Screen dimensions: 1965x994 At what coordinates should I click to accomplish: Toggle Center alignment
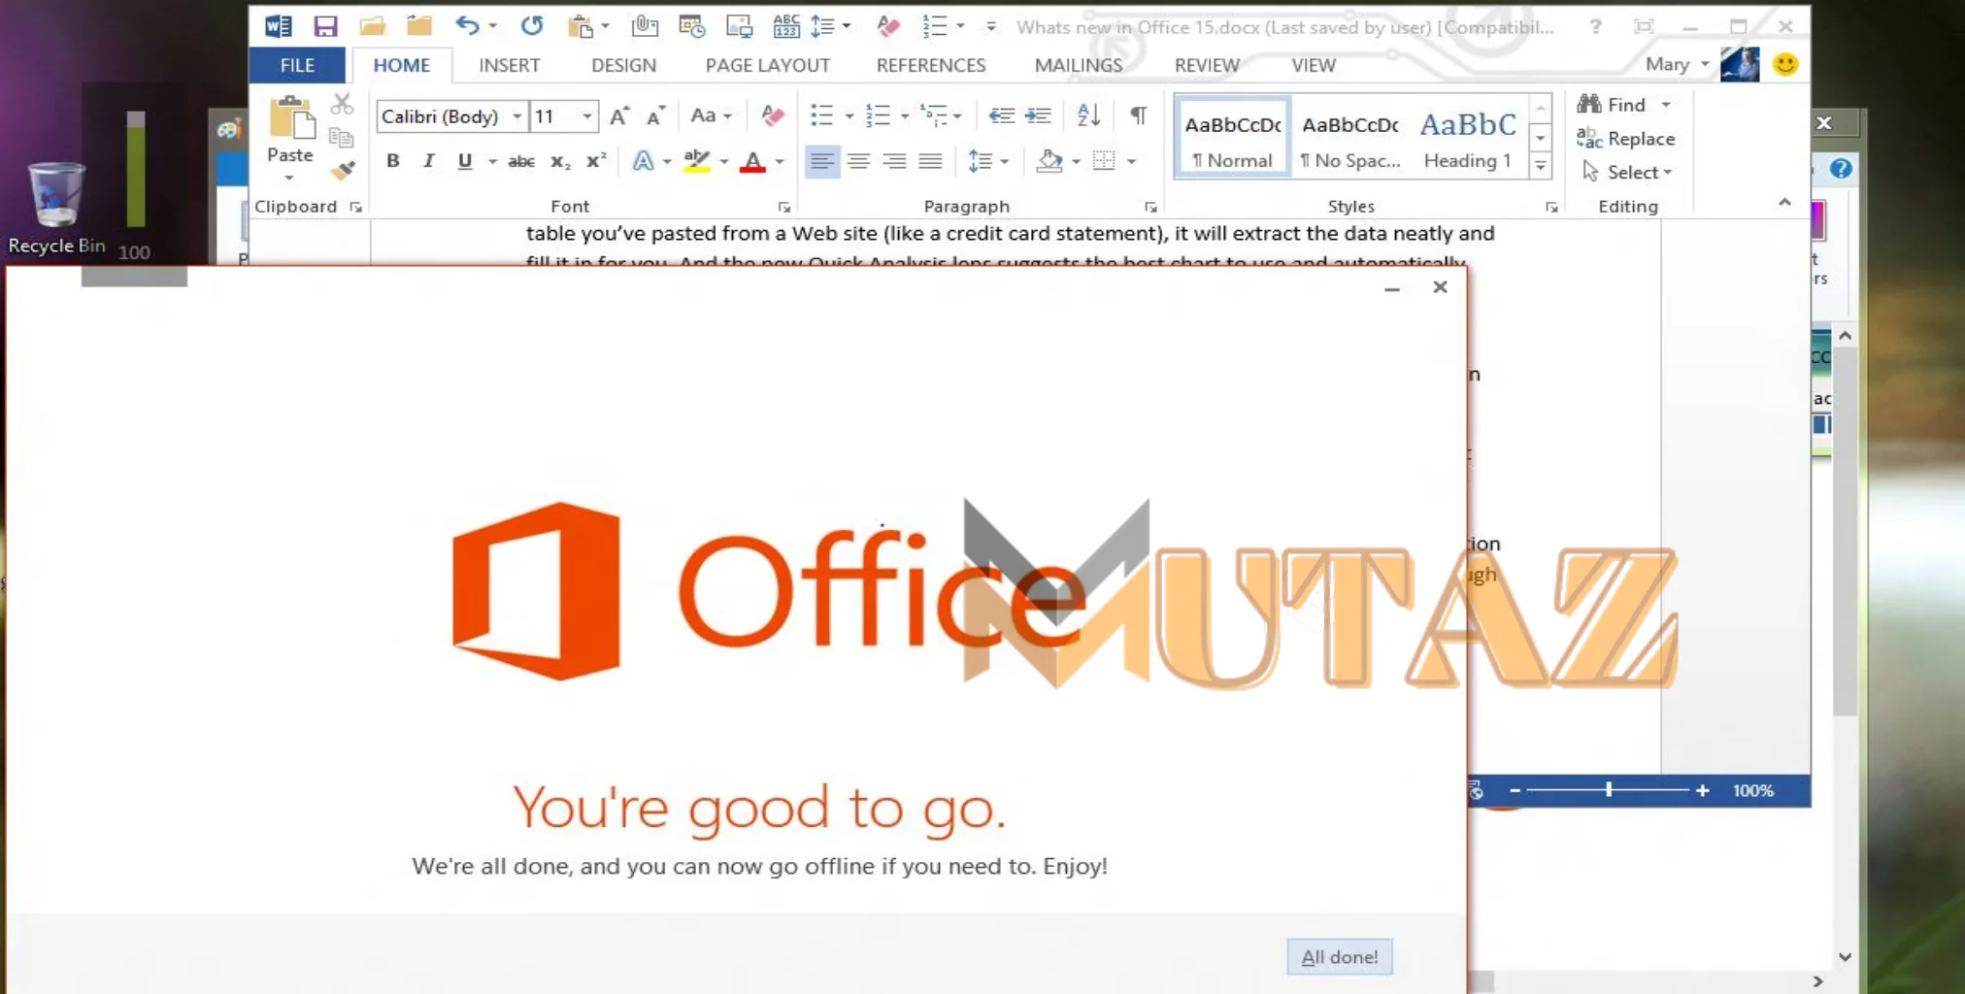858,161
